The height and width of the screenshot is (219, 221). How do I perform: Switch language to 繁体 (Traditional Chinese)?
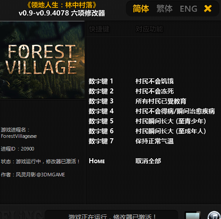(165, 9)
